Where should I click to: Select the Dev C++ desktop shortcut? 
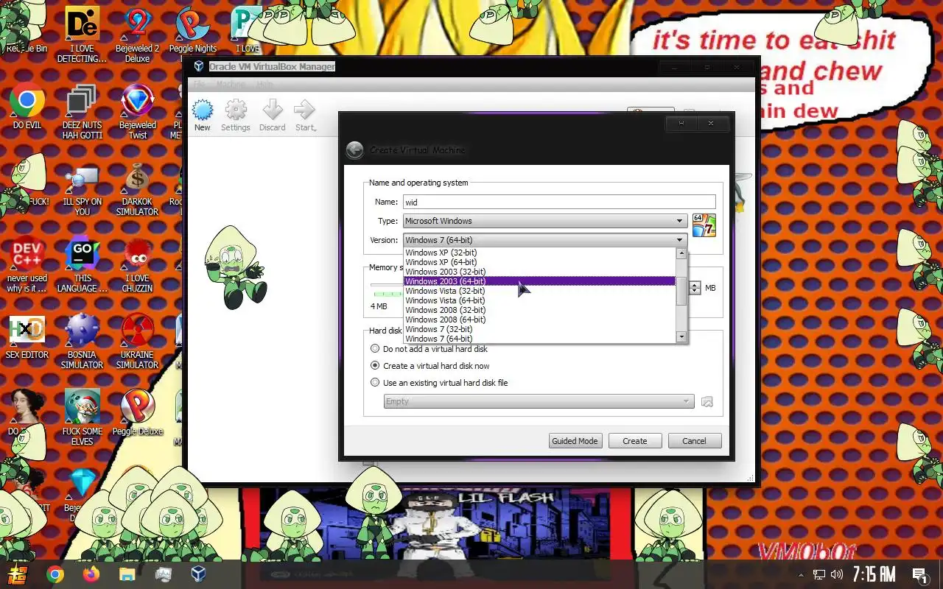pos(27,255)
